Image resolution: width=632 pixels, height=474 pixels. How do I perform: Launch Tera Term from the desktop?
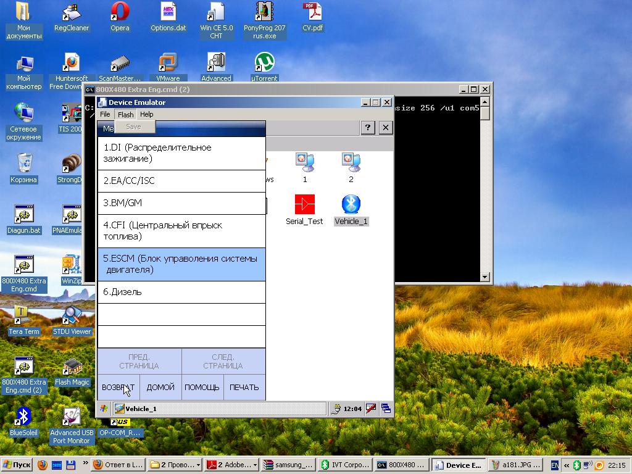click(x=24, y=321)
